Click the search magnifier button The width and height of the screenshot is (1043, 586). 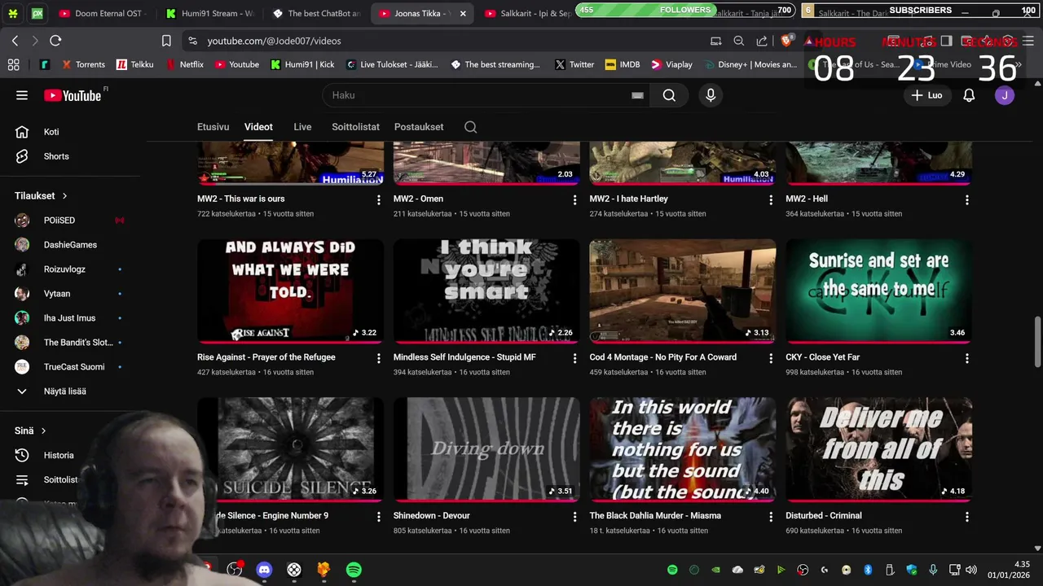(669, 95)
